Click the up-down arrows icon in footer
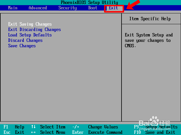 pos(33,127)
